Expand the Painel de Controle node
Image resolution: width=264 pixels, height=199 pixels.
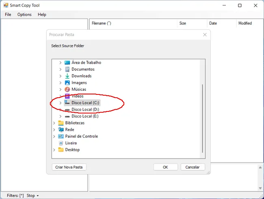coord(54,136)
